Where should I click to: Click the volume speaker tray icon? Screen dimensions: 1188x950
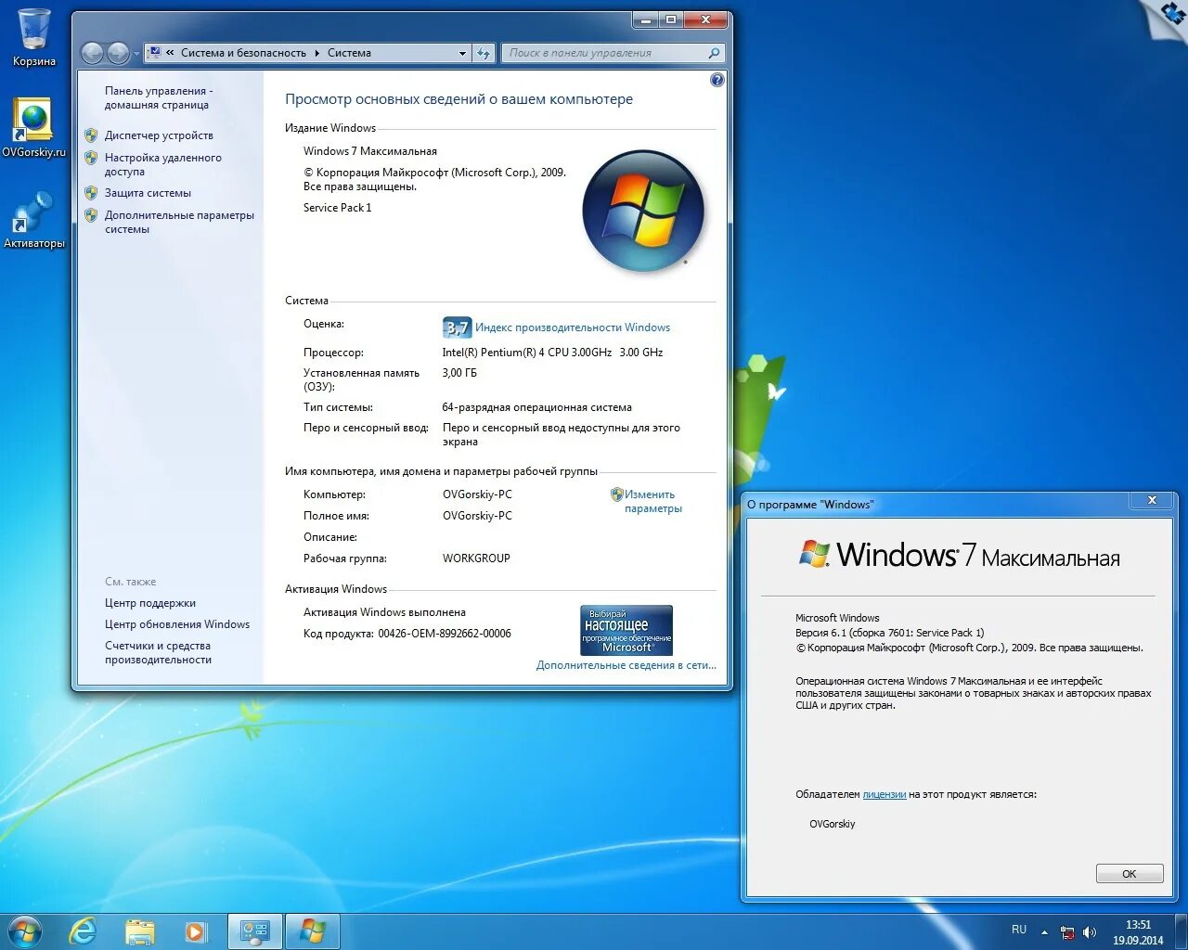(1090, 932)
